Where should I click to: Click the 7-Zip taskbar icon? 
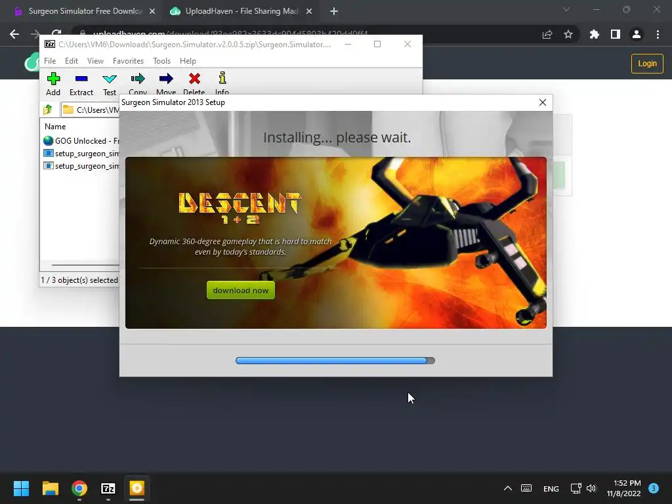pos(108,488)
